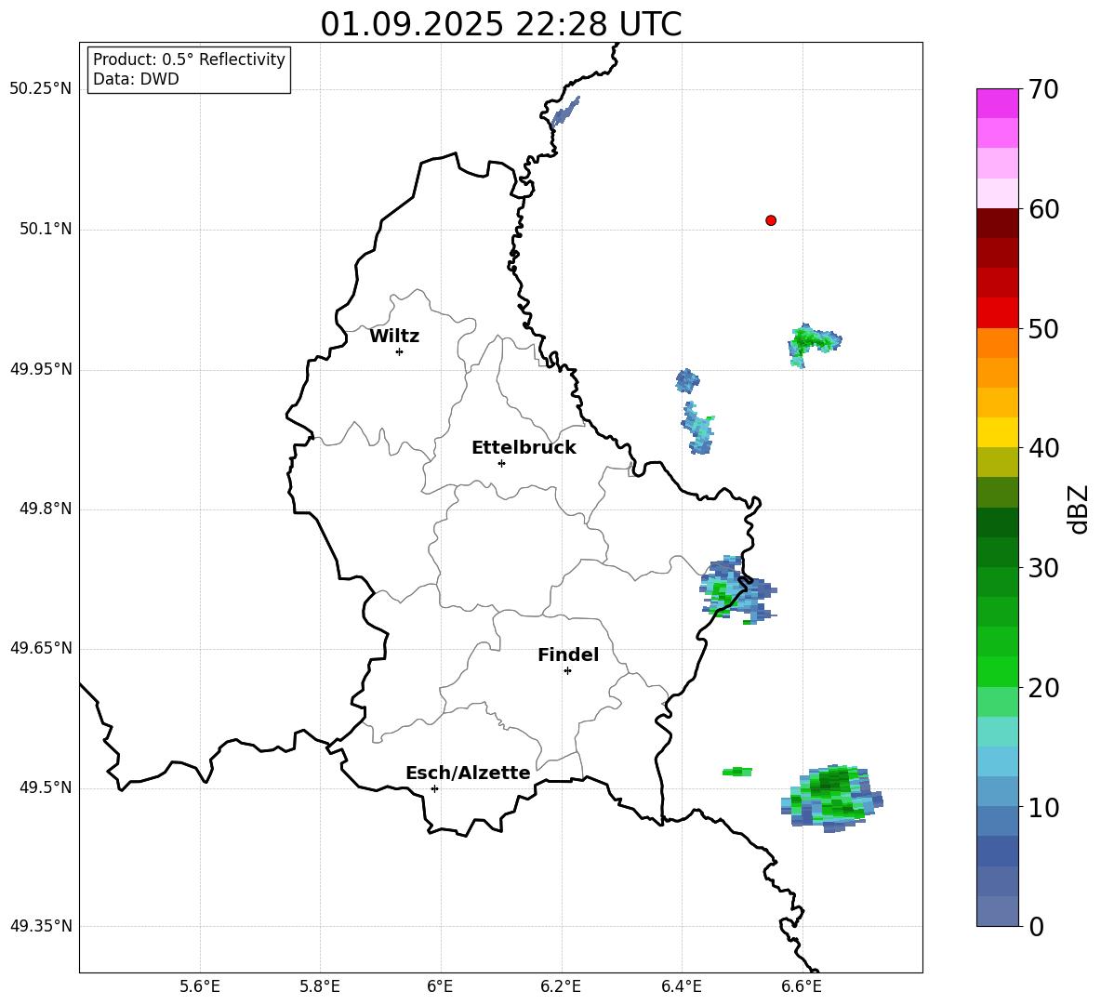Viewport: 1101px width, 1005px height.
Task: Click the 5.6°E longitude label
Action: click(x=200, y=986)
